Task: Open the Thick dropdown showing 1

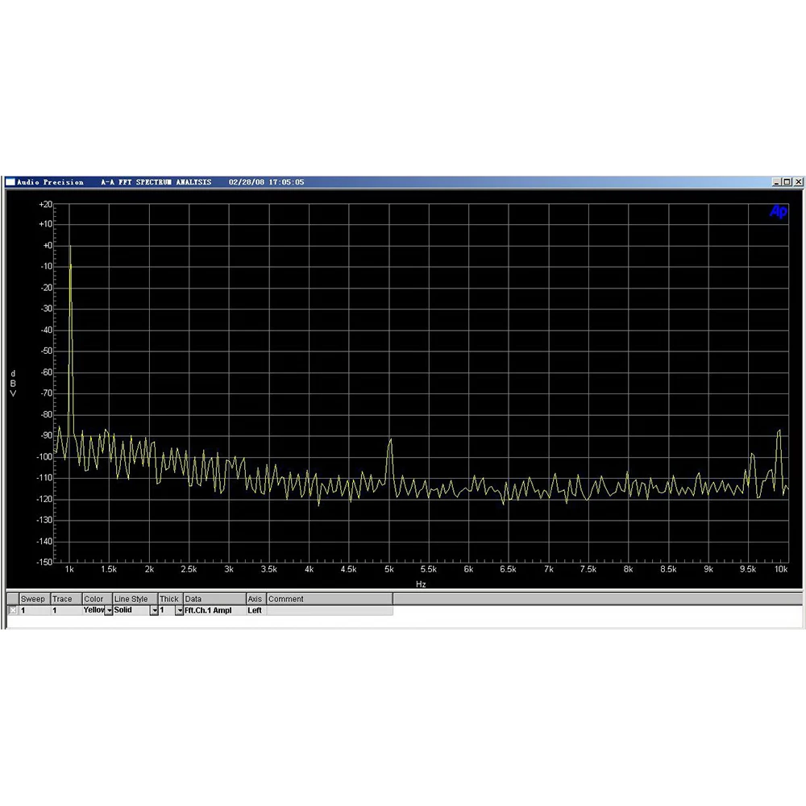Action: 180,610
